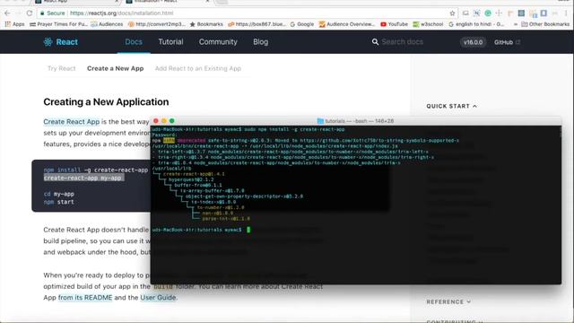Click the Creating a New Application heading
Screen dimensions: 574x323
(106, 101)
